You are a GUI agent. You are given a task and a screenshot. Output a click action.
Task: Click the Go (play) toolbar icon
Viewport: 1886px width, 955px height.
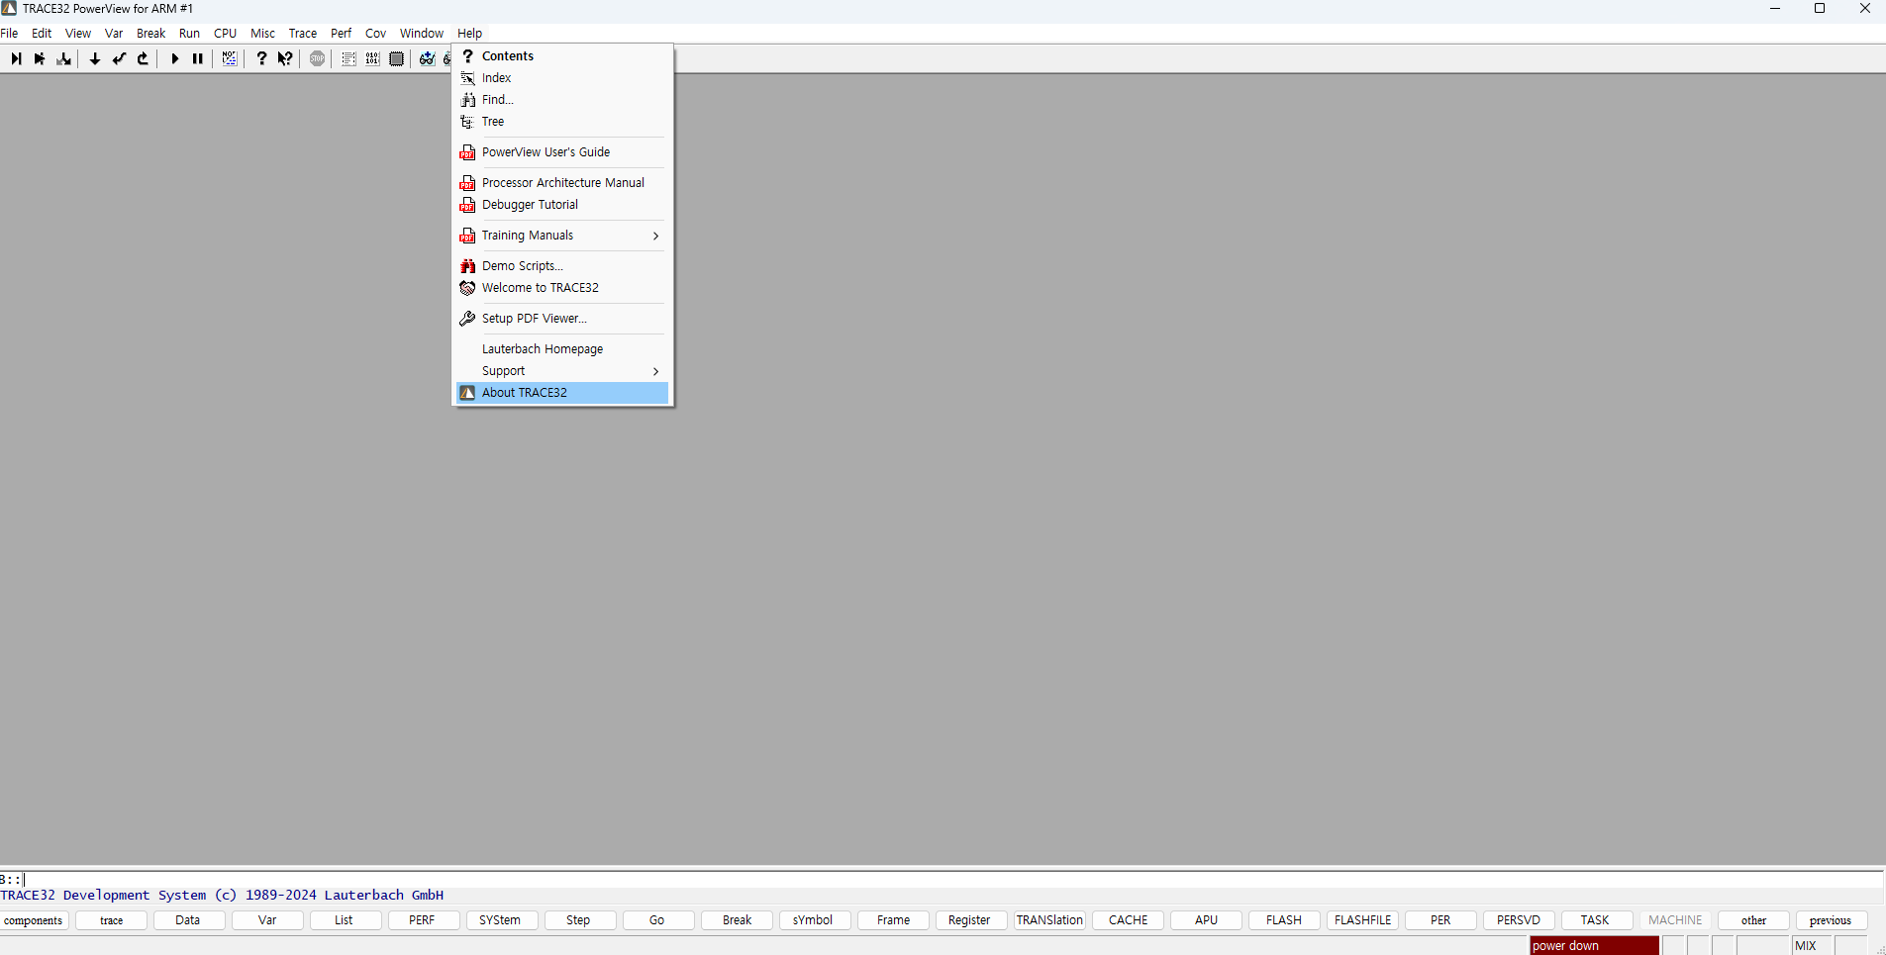(174, 59)
